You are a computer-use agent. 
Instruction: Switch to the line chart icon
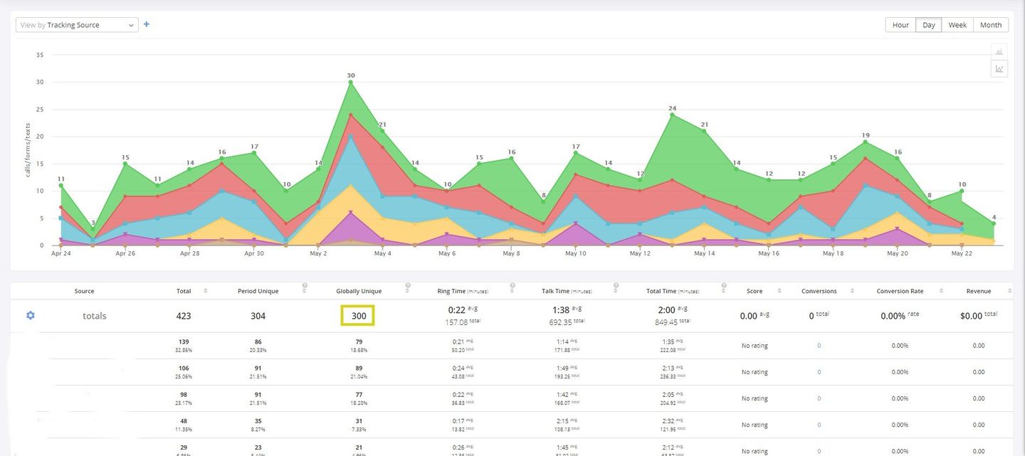pyautogui.click(x=999, y=69)
